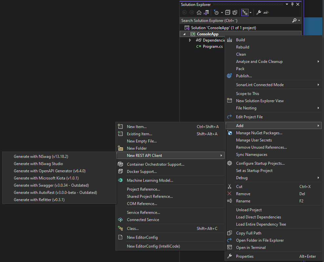The width and height of the screenshot is (324, 262).
Task: Choose Load Entire Dependency Tree
Action: [273, 224]
